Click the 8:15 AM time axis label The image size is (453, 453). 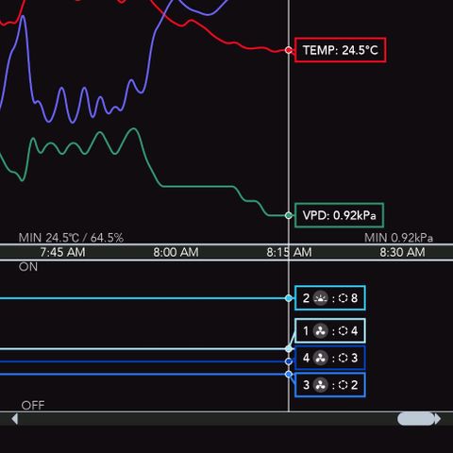click(289, 252)
